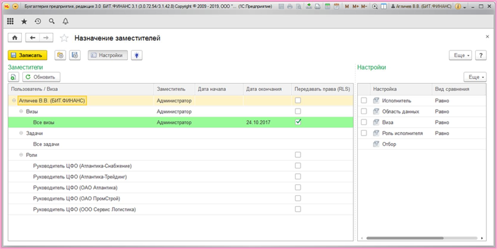Collapse the Агличев В.В. tree node
The image size is (497, 249).
tap(14, 101)
